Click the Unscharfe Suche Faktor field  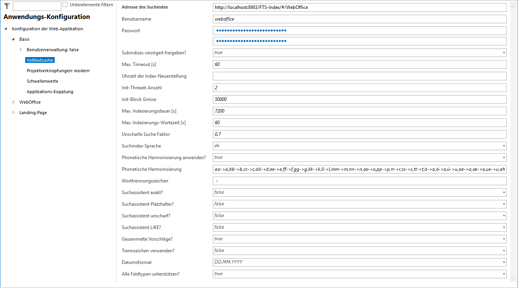point(359,134)
